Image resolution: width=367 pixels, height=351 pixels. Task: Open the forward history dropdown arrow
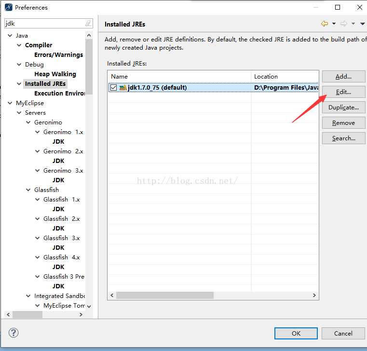click(x=353, y=24)
